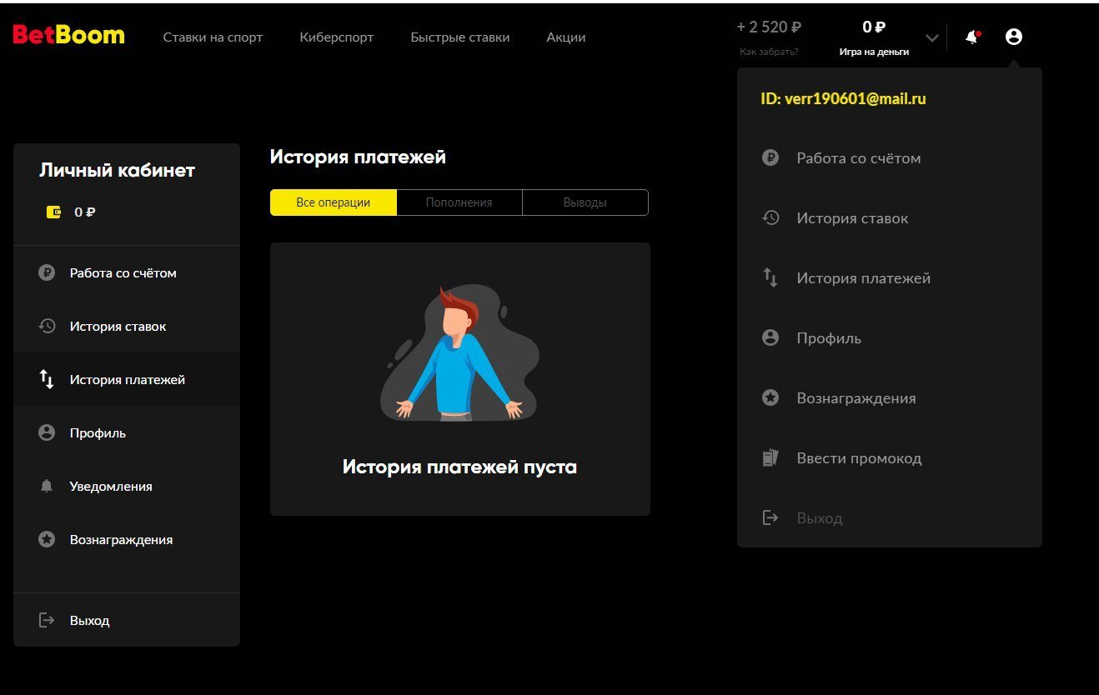The image size is (1099, 695).
Task: Open the user account avatar icon
Action: (x=1013, y=37)
